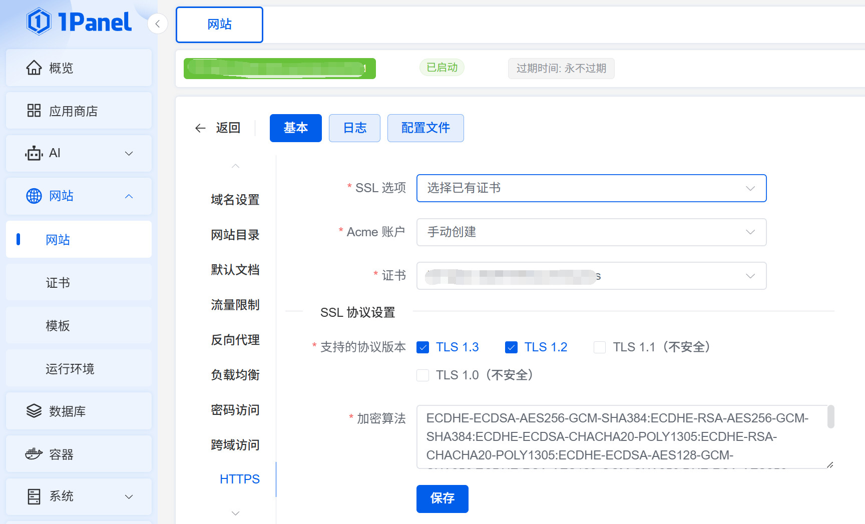This screenshot has width=865, height=524.
Task: Switch to the 日志 tab
Action: pyautogui.click(x=354, y=128)
